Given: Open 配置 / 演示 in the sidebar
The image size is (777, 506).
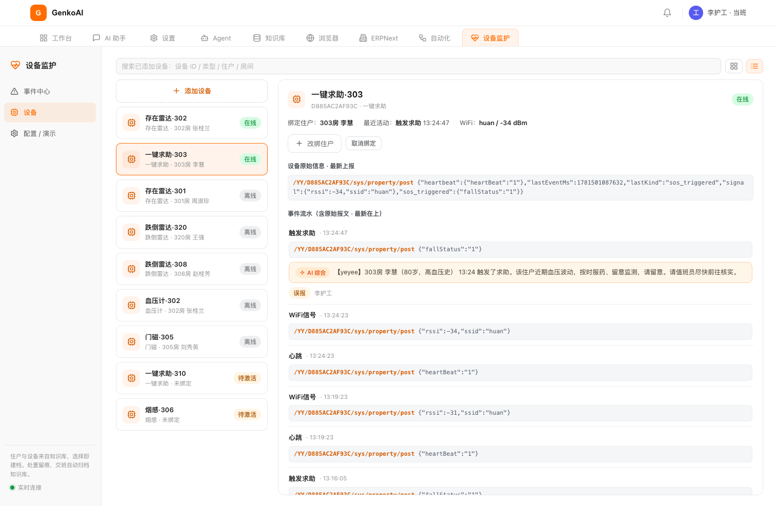Looking at the screenshot, I should [x=50, y=133].
